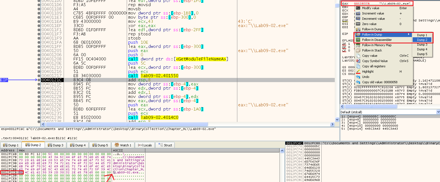Toggle the breakpoint dot at address 00401208
This screenshot has width=440, height=182.
coord(39,59)
